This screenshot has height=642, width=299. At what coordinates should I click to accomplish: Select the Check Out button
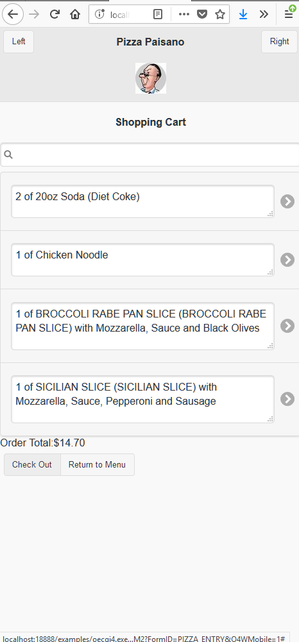32,465
